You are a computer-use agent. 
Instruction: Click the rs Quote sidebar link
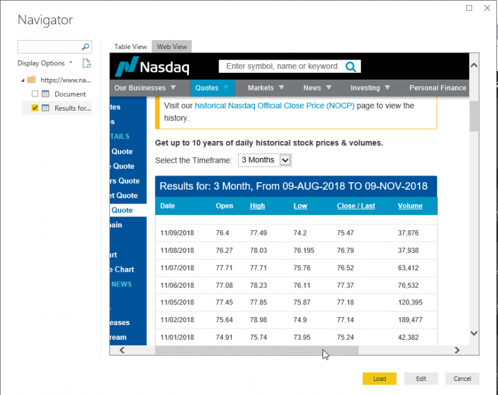[x=125, y=180]
